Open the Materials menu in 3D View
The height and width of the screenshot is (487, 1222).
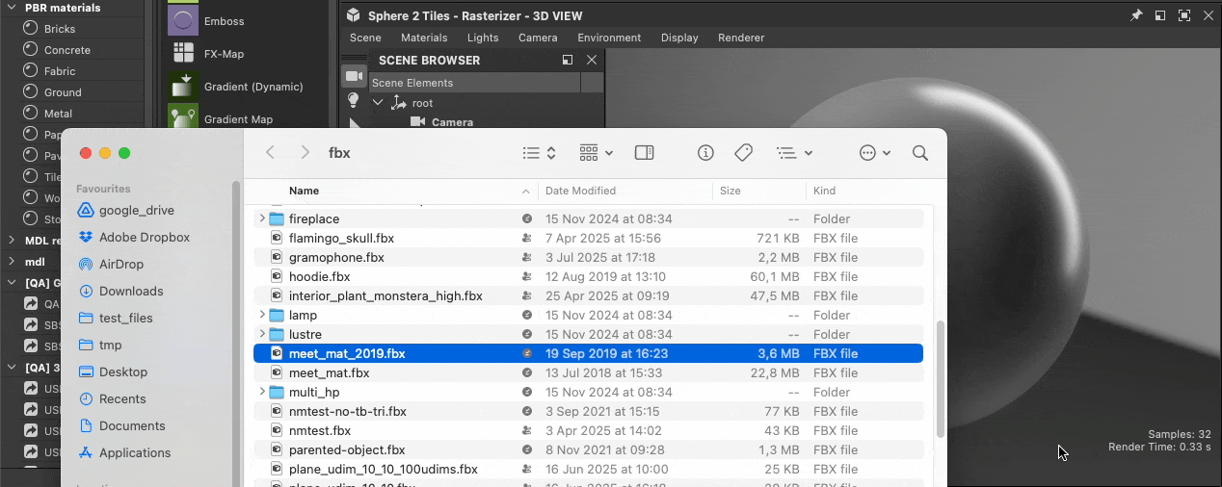[x=424, y=38]
